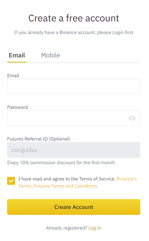Click the 'Futures Referral ID (Optional)' label
This screenshot has height=241, width=149.
pyautogui.click(x=38, y=139)
